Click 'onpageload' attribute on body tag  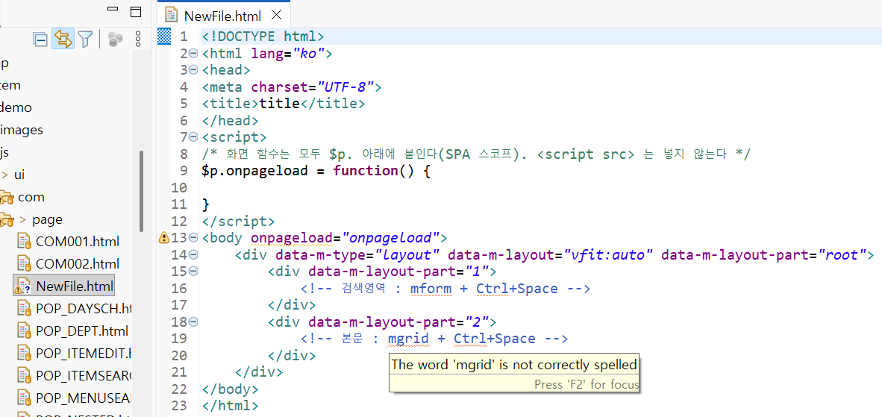(293, 238)
